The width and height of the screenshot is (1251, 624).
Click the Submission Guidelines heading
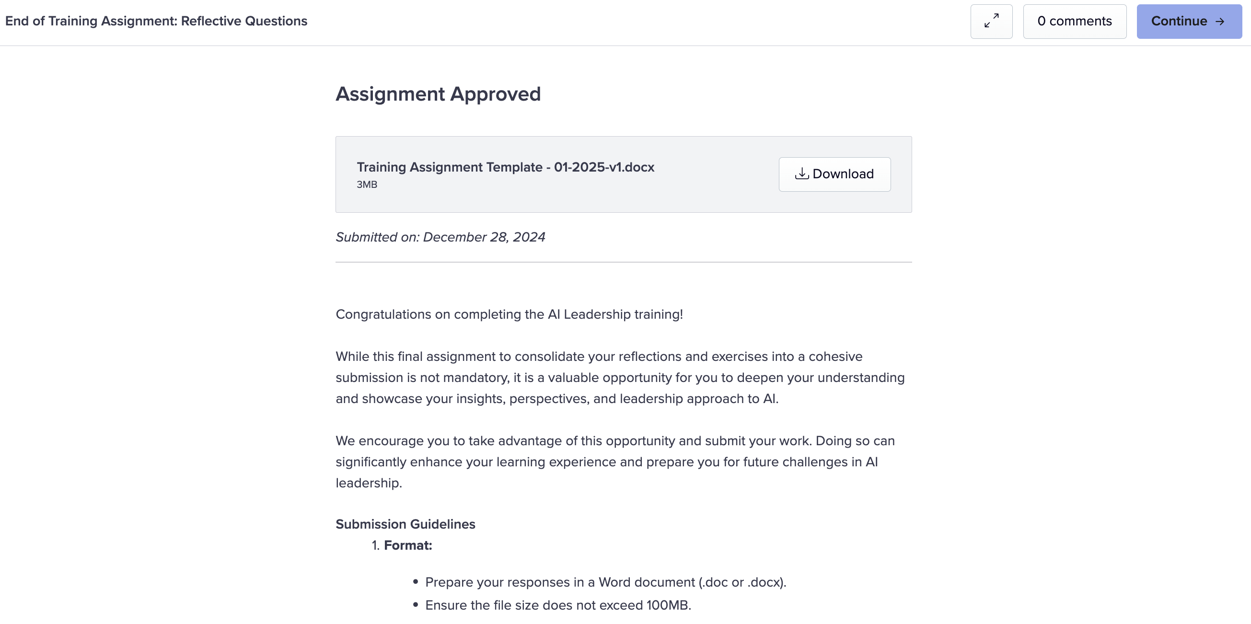coord(405,524)
